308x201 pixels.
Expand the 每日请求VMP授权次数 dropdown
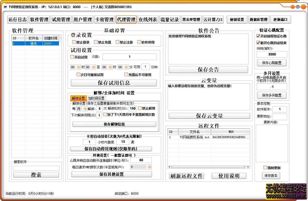pyautogui.click(x=149, y=167)
